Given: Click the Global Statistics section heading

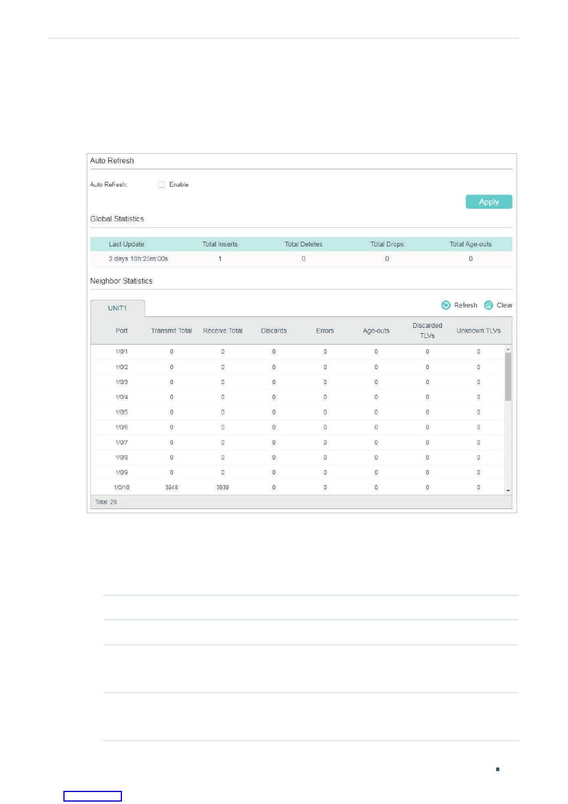Looking at the screenshot, I should pyautogui.click(x=117, y=219).
